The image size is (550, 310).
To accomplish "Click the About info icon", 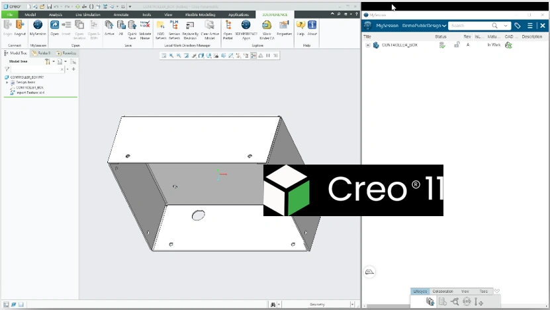I will click(312, 25).
